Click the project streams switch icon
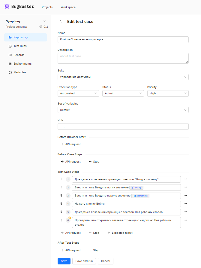 point(40,27)
